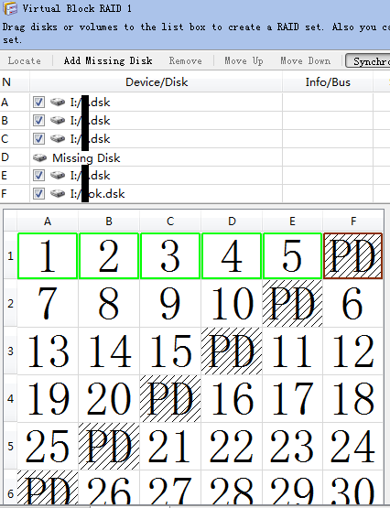
Task: Select block 5 in the layout grid
Action: pyautogui.click(x=292, y=255)
